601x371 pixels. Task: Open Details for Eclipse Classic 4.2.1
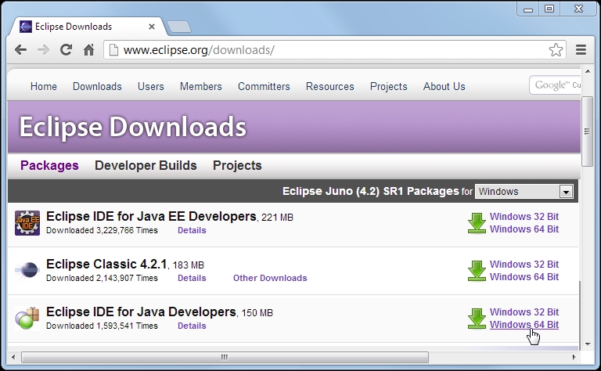pyautogui.click(x=192, y=278)
